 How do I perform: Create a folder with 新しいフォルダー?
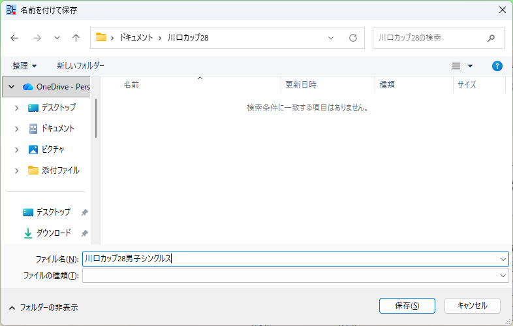(80, 66)
